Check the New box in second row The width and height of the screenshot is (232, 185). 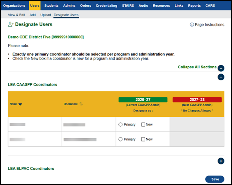[x=143, y=139]
